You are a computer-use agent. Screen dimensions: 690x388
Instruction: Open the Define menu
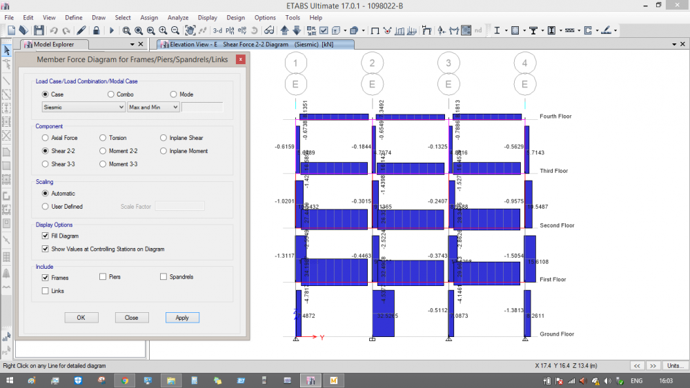coord(74,18)
